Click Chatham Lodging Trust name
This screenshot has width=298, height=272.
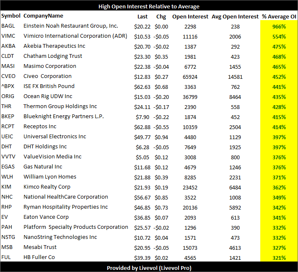[x=53, y=56]
